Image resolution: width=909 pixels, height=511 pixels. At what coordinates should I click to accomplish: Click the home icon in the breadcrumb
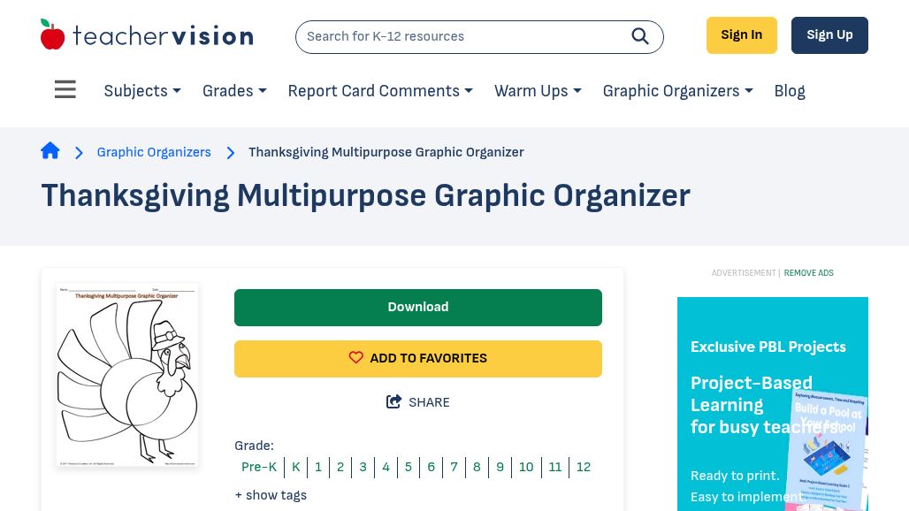50,150
